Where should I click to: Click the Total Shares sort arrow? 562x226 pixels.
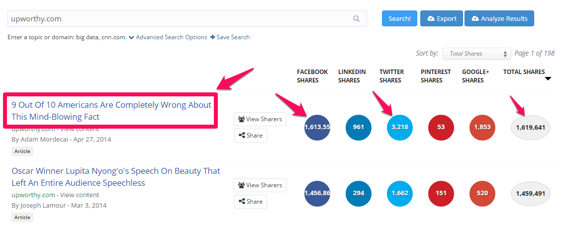548,79
